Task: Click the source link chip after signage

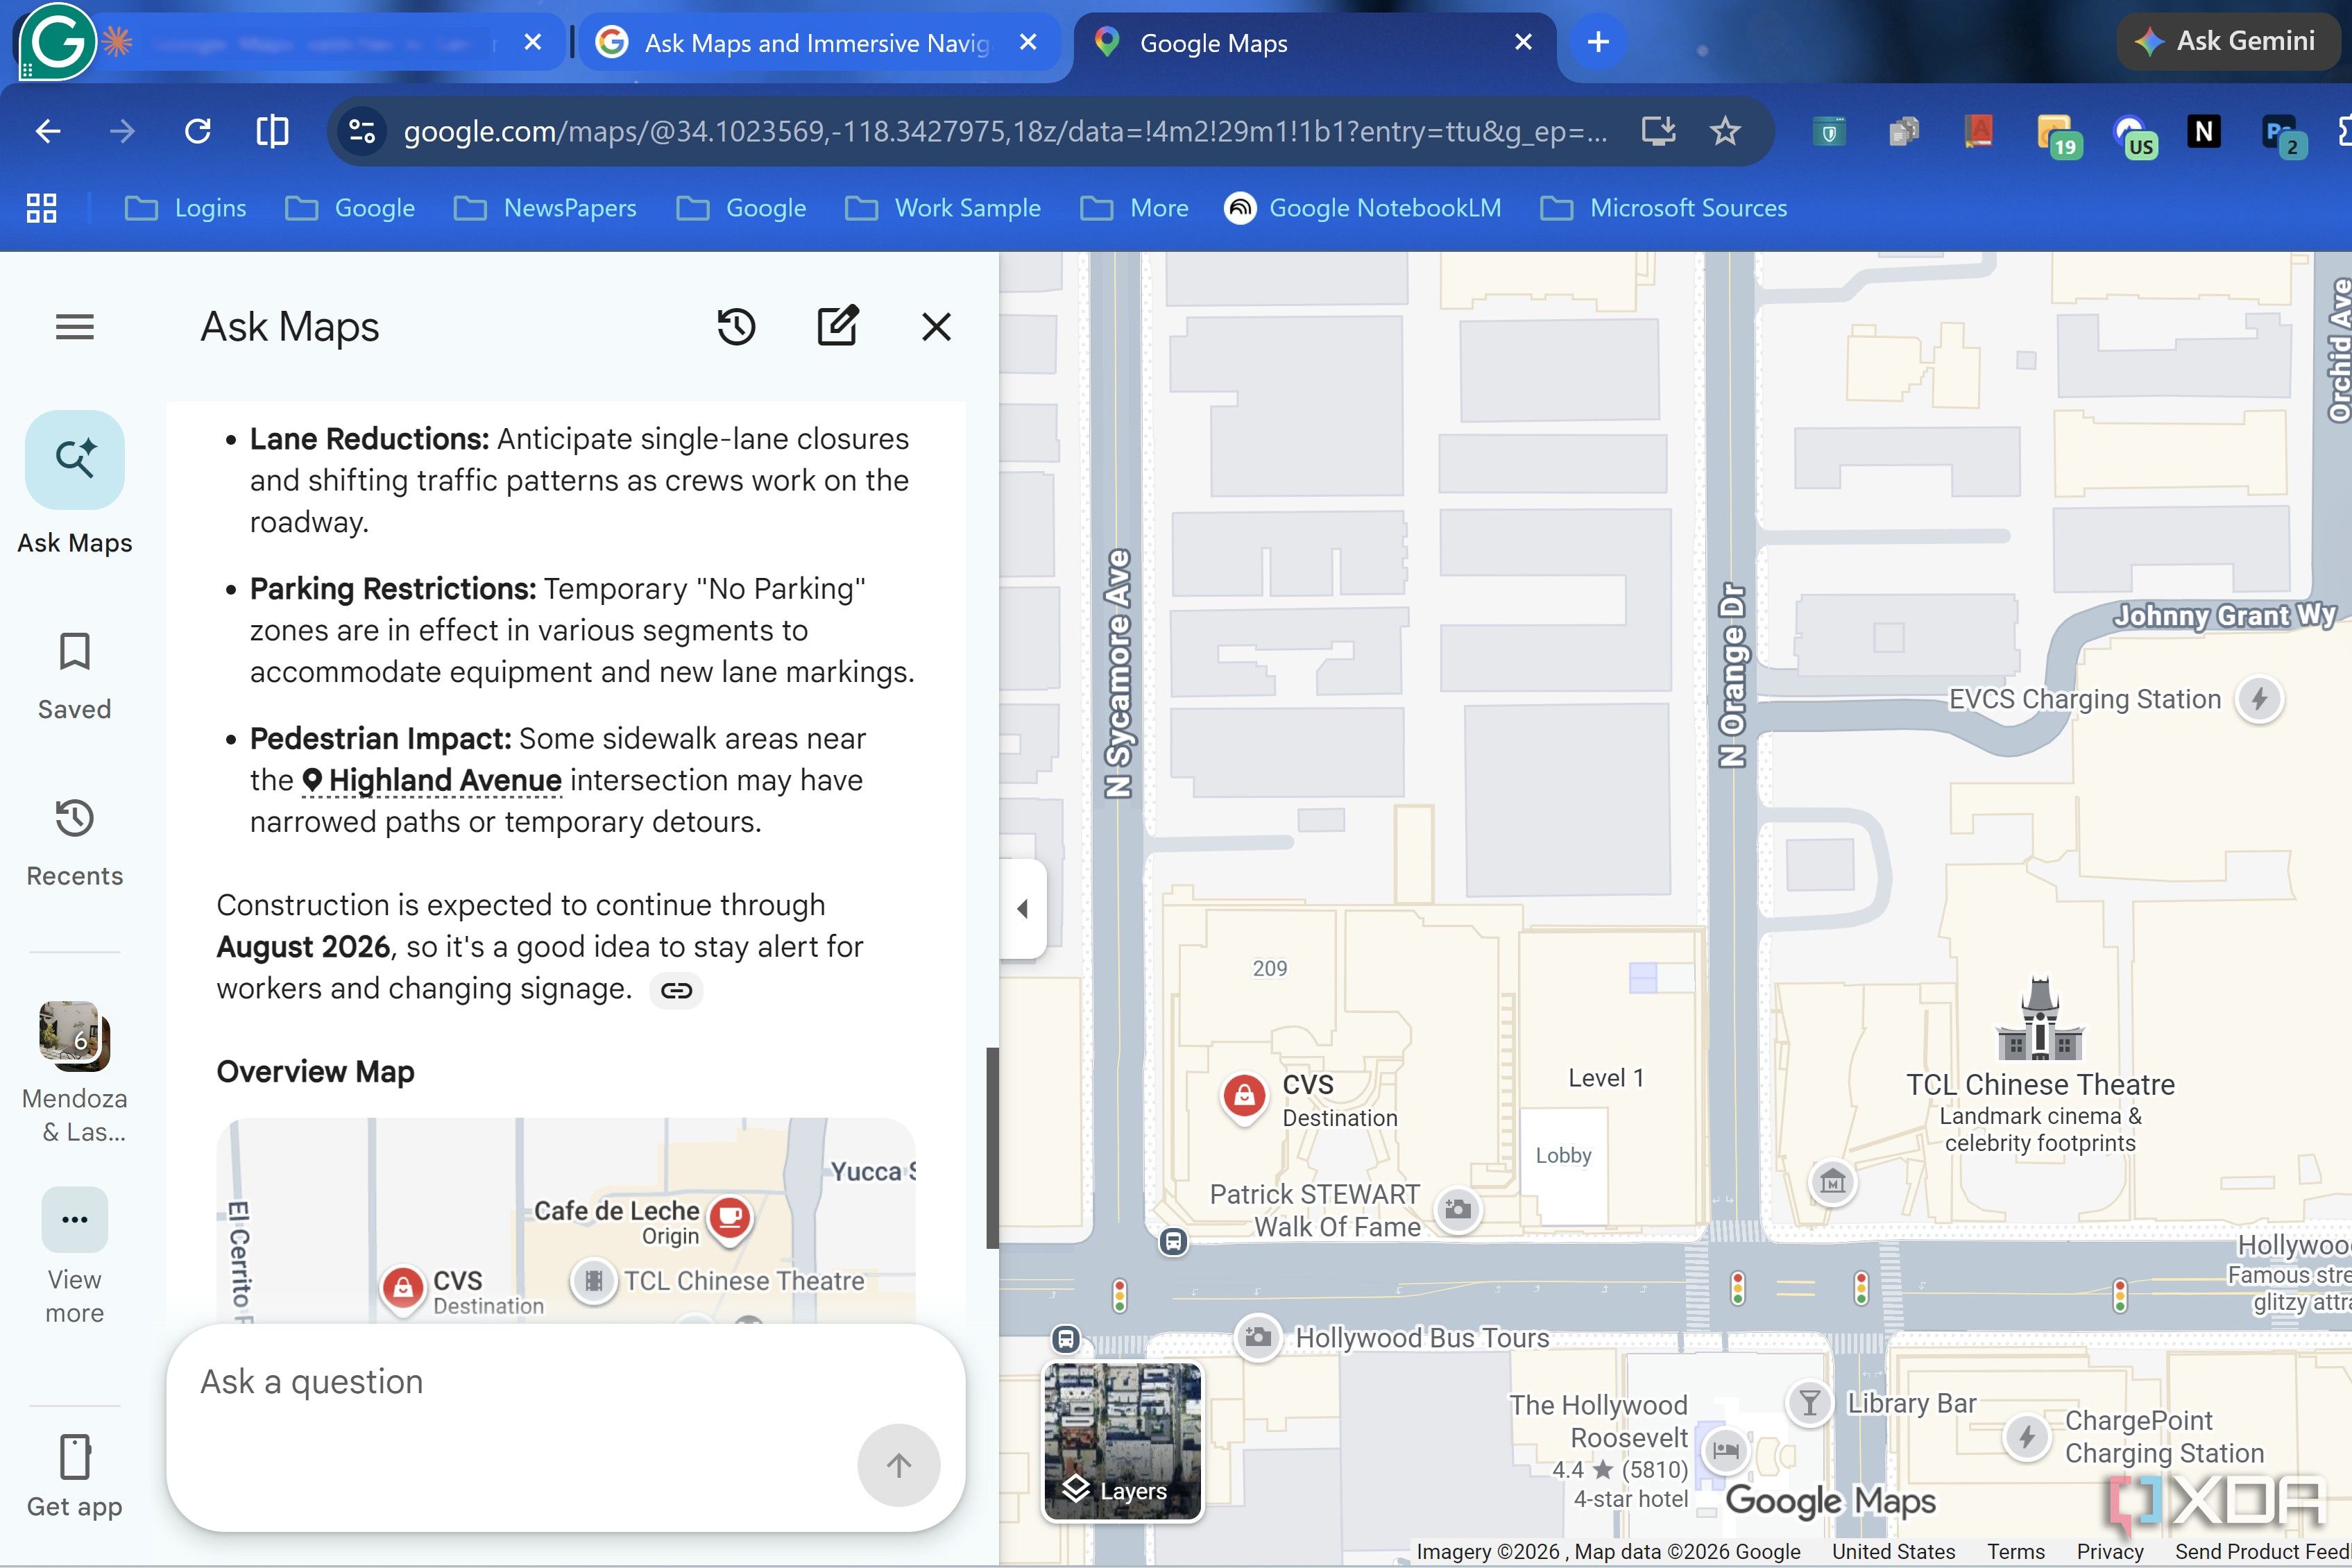Action: click(677, 990)
